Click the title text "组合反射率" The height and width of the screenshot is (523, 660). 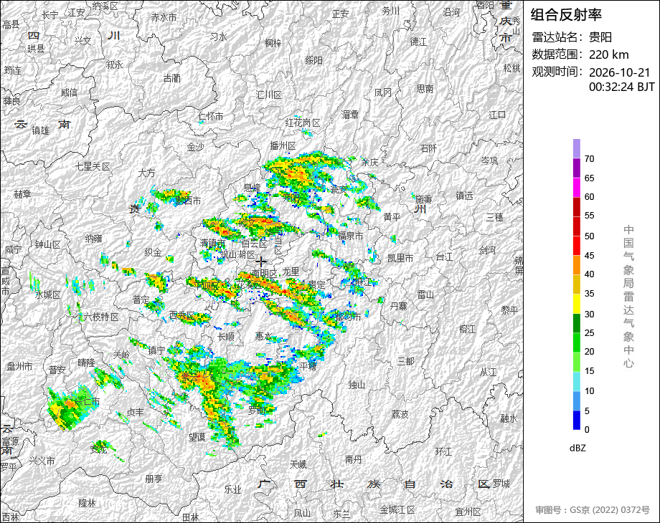566,15
